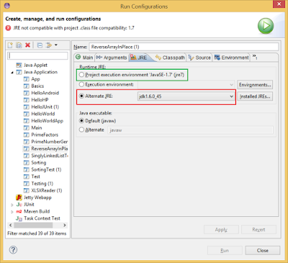Select HelloWorldApp configuration
288x263 pixels.
coord(48,121)
